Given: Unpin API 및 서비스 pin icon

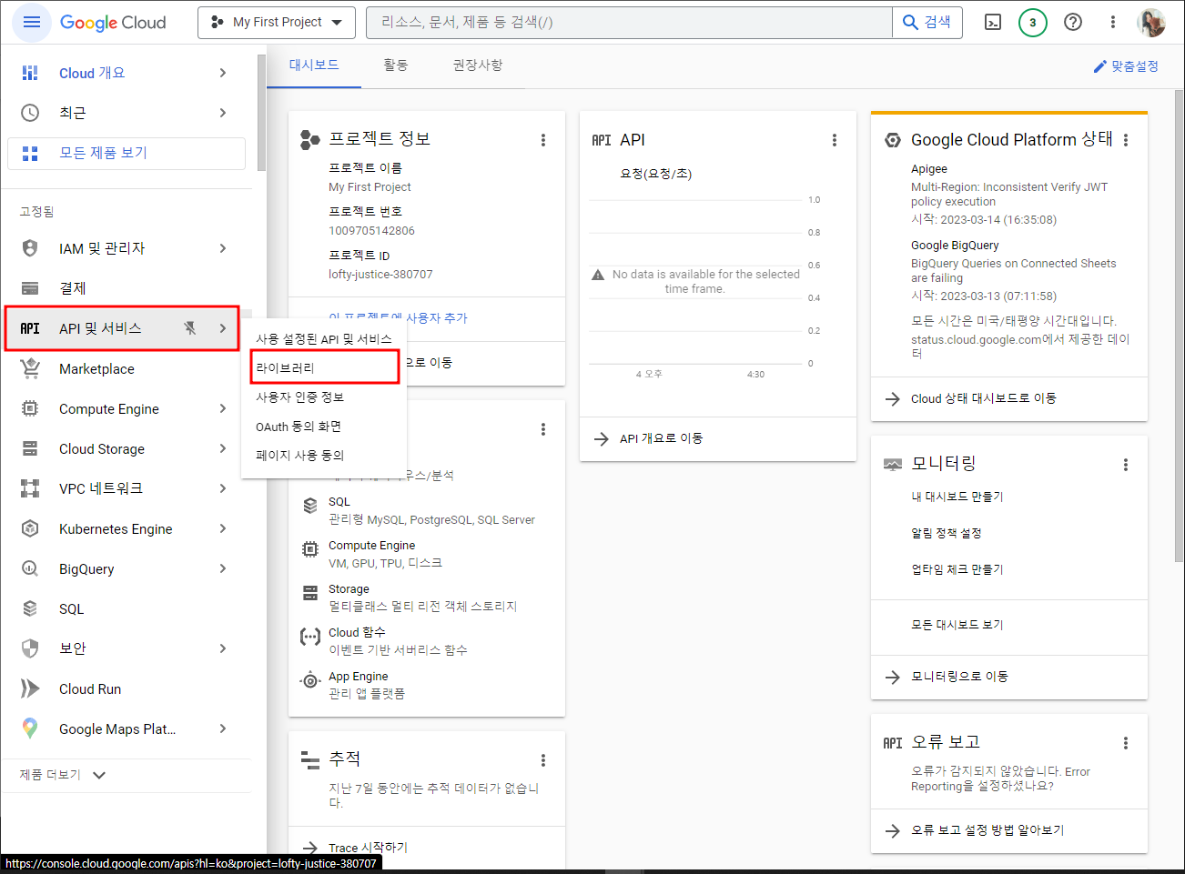Looking at the screenshot, I should pyautogui.click(x=190, y=328).
